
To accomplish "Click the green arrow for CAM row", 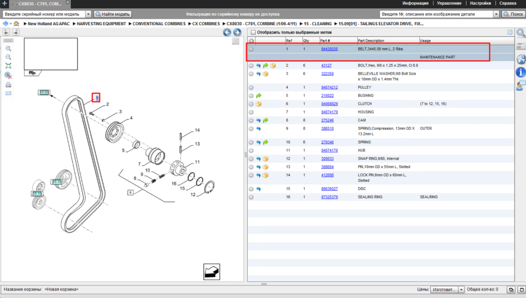I will (266, 120).
